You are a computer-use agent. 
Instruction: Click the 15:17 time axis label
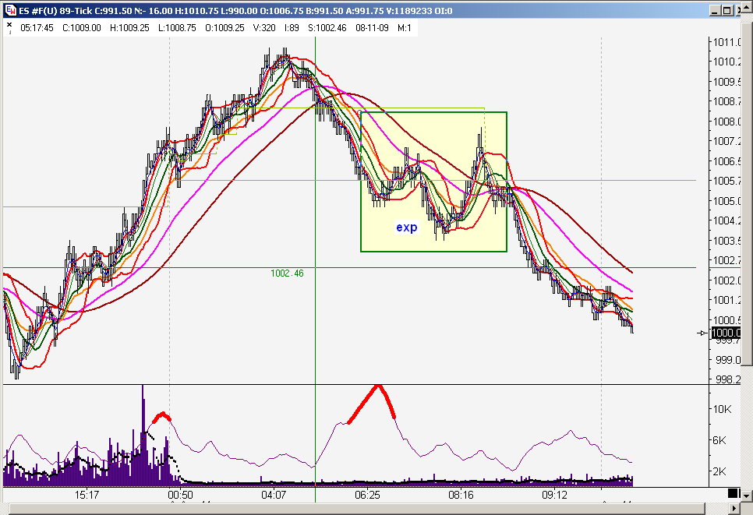[87, 495]
